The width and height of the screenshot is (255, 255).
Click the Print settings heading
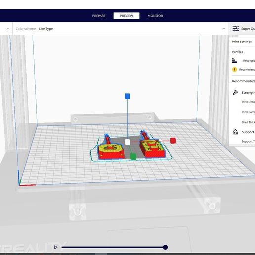point(242,42)
